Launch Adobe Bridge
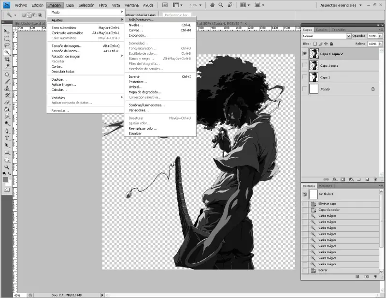Viewport: 386px width, 298px height. point(165,5)
